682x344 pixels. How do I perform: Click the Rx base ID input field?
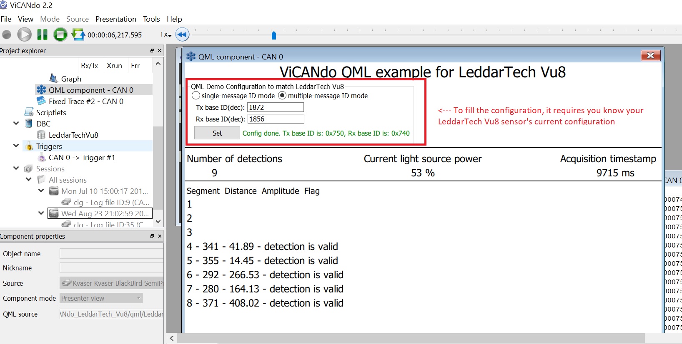click(276, 119)
